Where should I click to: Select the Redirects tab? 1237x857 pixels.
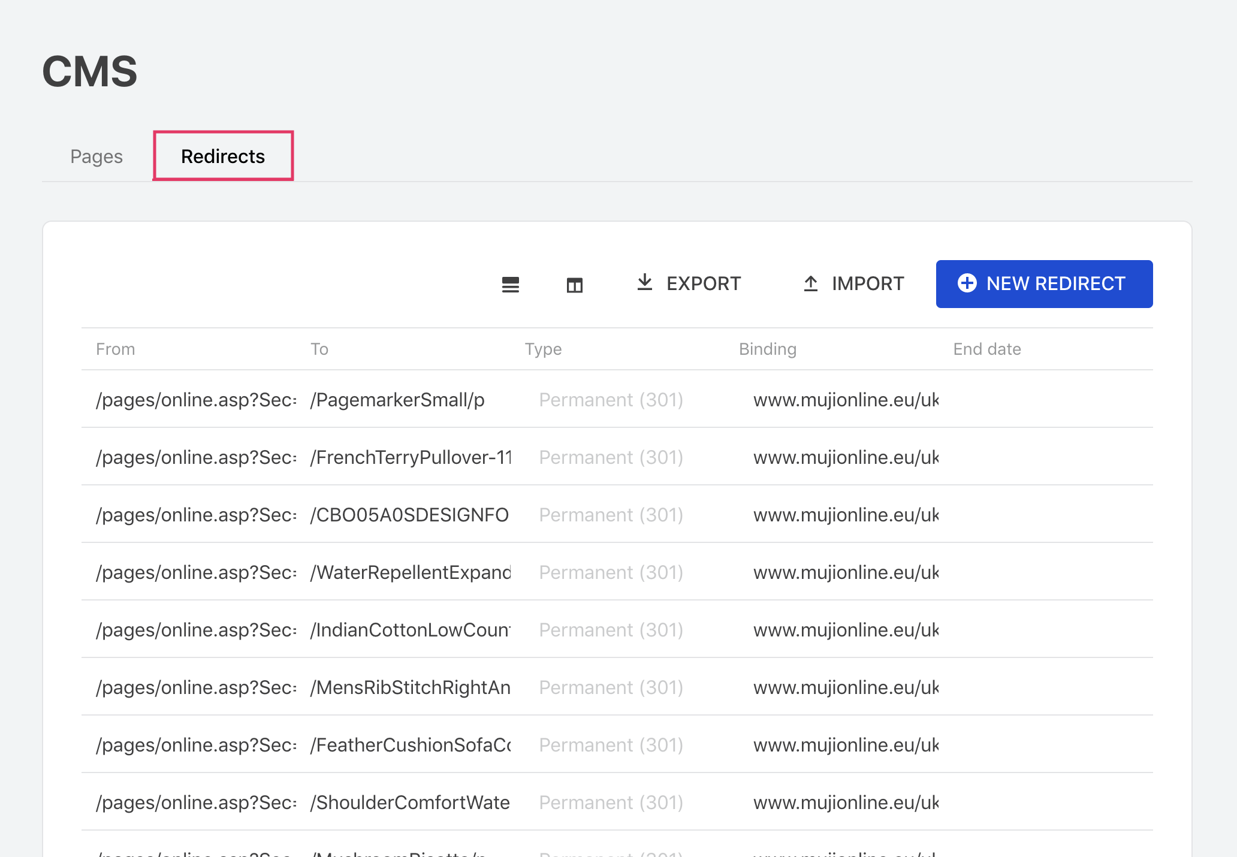(223, 156)
